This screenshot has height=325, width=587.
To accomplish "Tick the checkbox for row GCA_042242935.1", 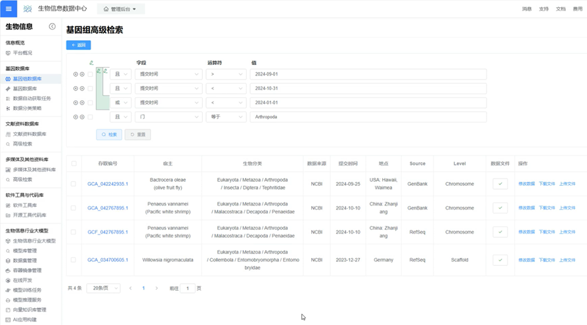I will tap(74, 184).
